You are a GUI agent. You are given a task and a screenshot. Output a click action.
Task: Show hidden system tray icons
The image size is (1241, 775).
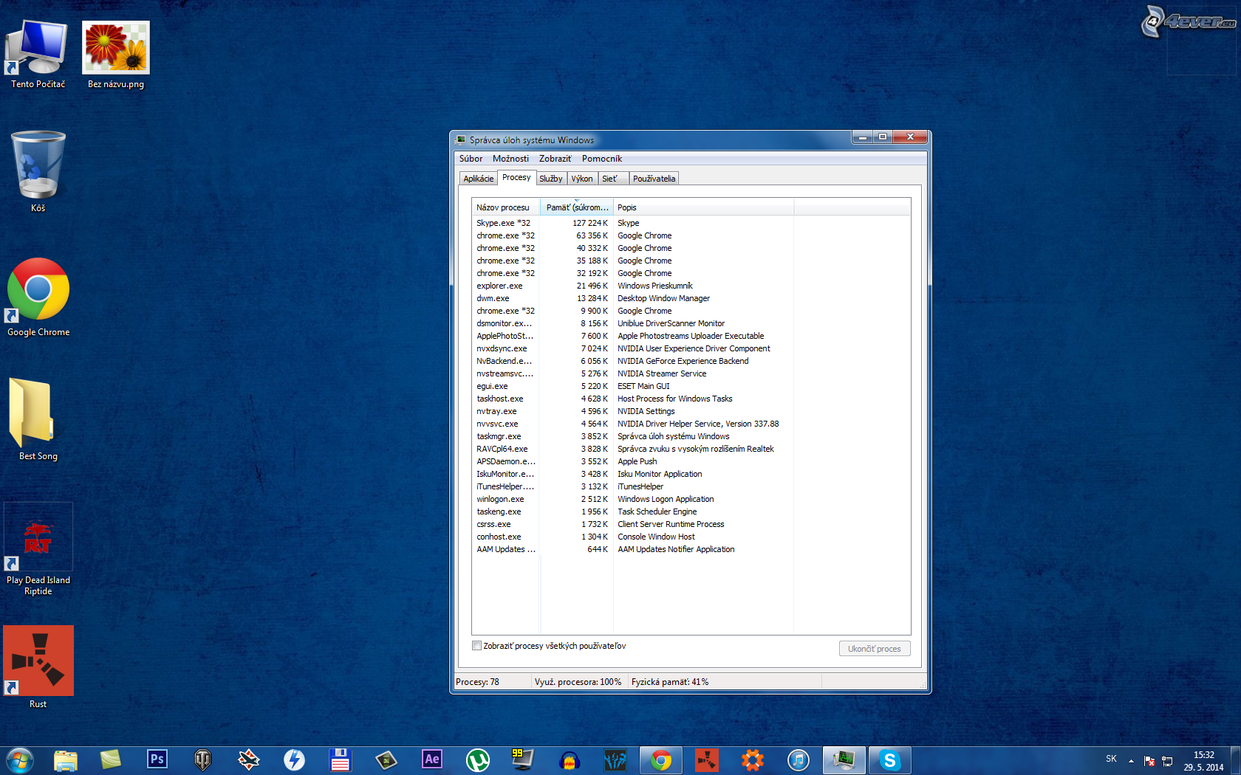[x=1131, y=760]
